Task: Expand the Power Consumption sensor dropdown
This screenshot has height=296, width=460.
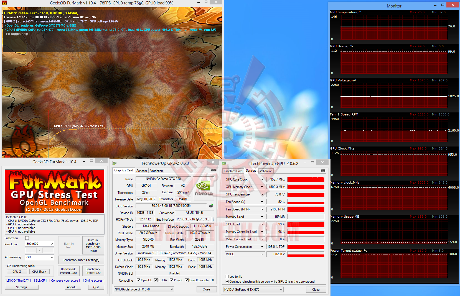Action: pos(262,247)
